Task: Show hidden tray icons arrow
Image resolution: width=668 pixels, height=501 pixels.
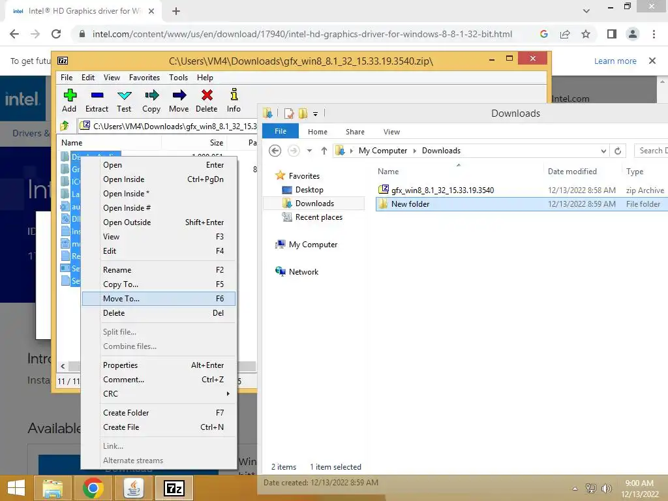Action: pos(575,489)
